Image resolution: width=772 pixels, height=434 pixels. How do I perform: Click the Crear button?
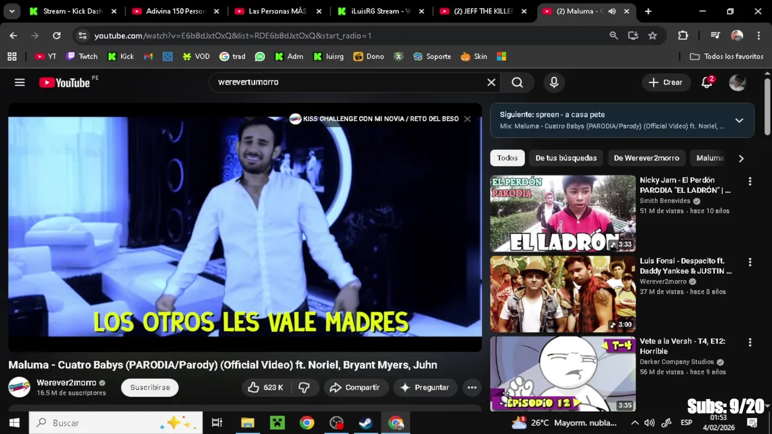point(665,83)
